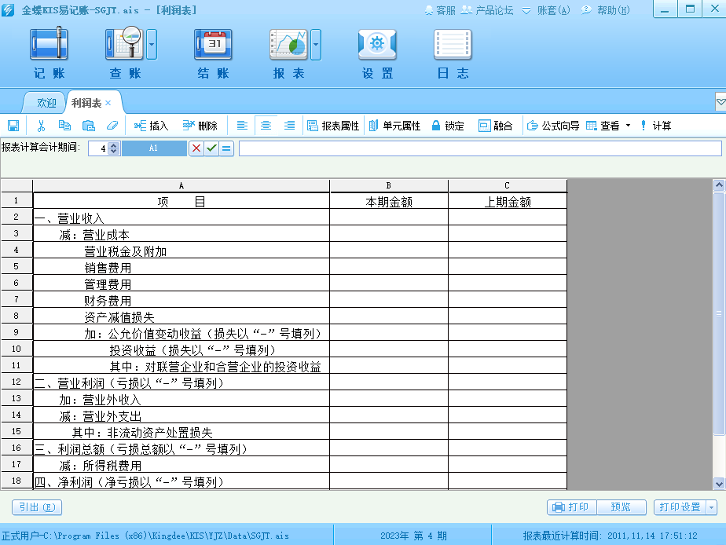Select the 一、营业收入 cell
Screen dimensions: 726x545
pos(181,217)
